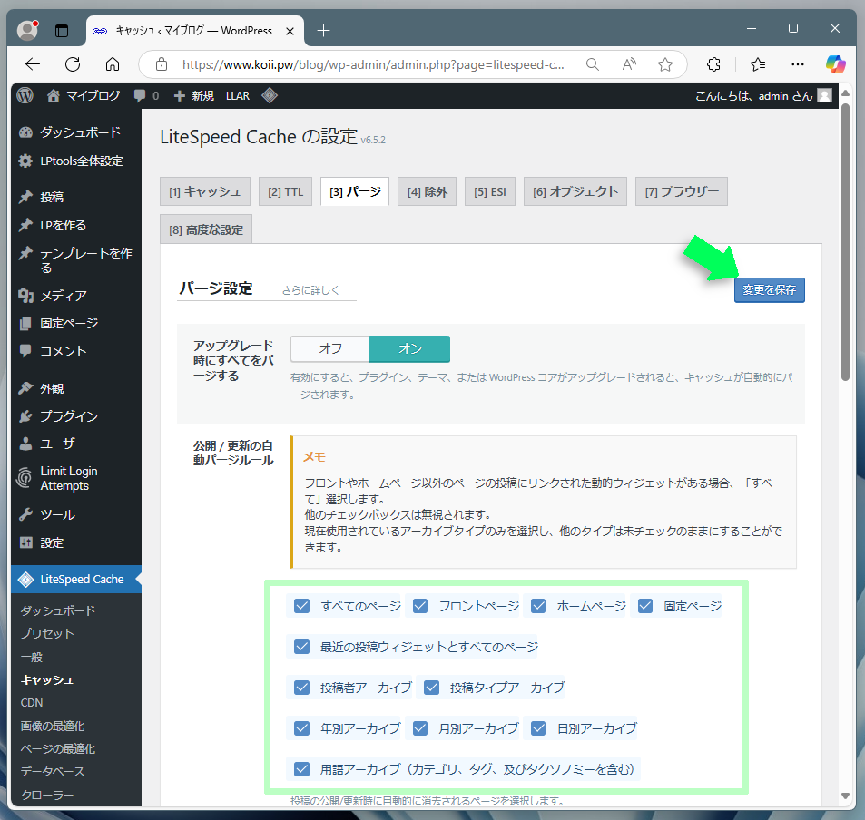
Task: Toggle 月別アーカイブ checkbox
Action: coord(420,727)
